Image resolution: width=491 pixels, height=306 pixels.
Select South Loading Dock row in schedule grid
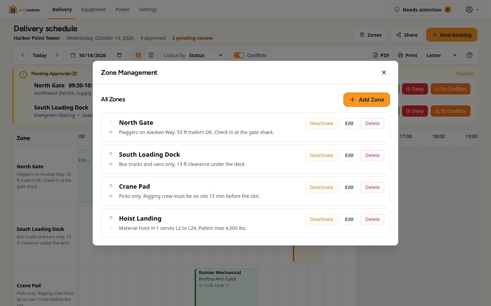pos(45,236)
